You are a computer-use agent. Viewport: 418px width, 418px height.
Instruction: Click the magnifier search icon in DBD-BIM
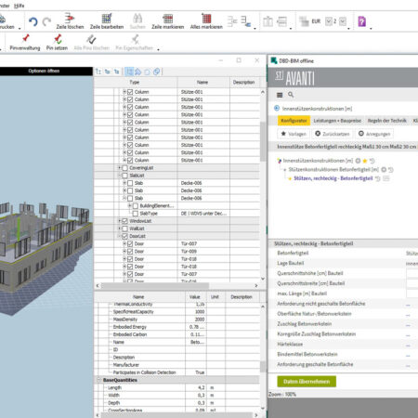[291, 95]
